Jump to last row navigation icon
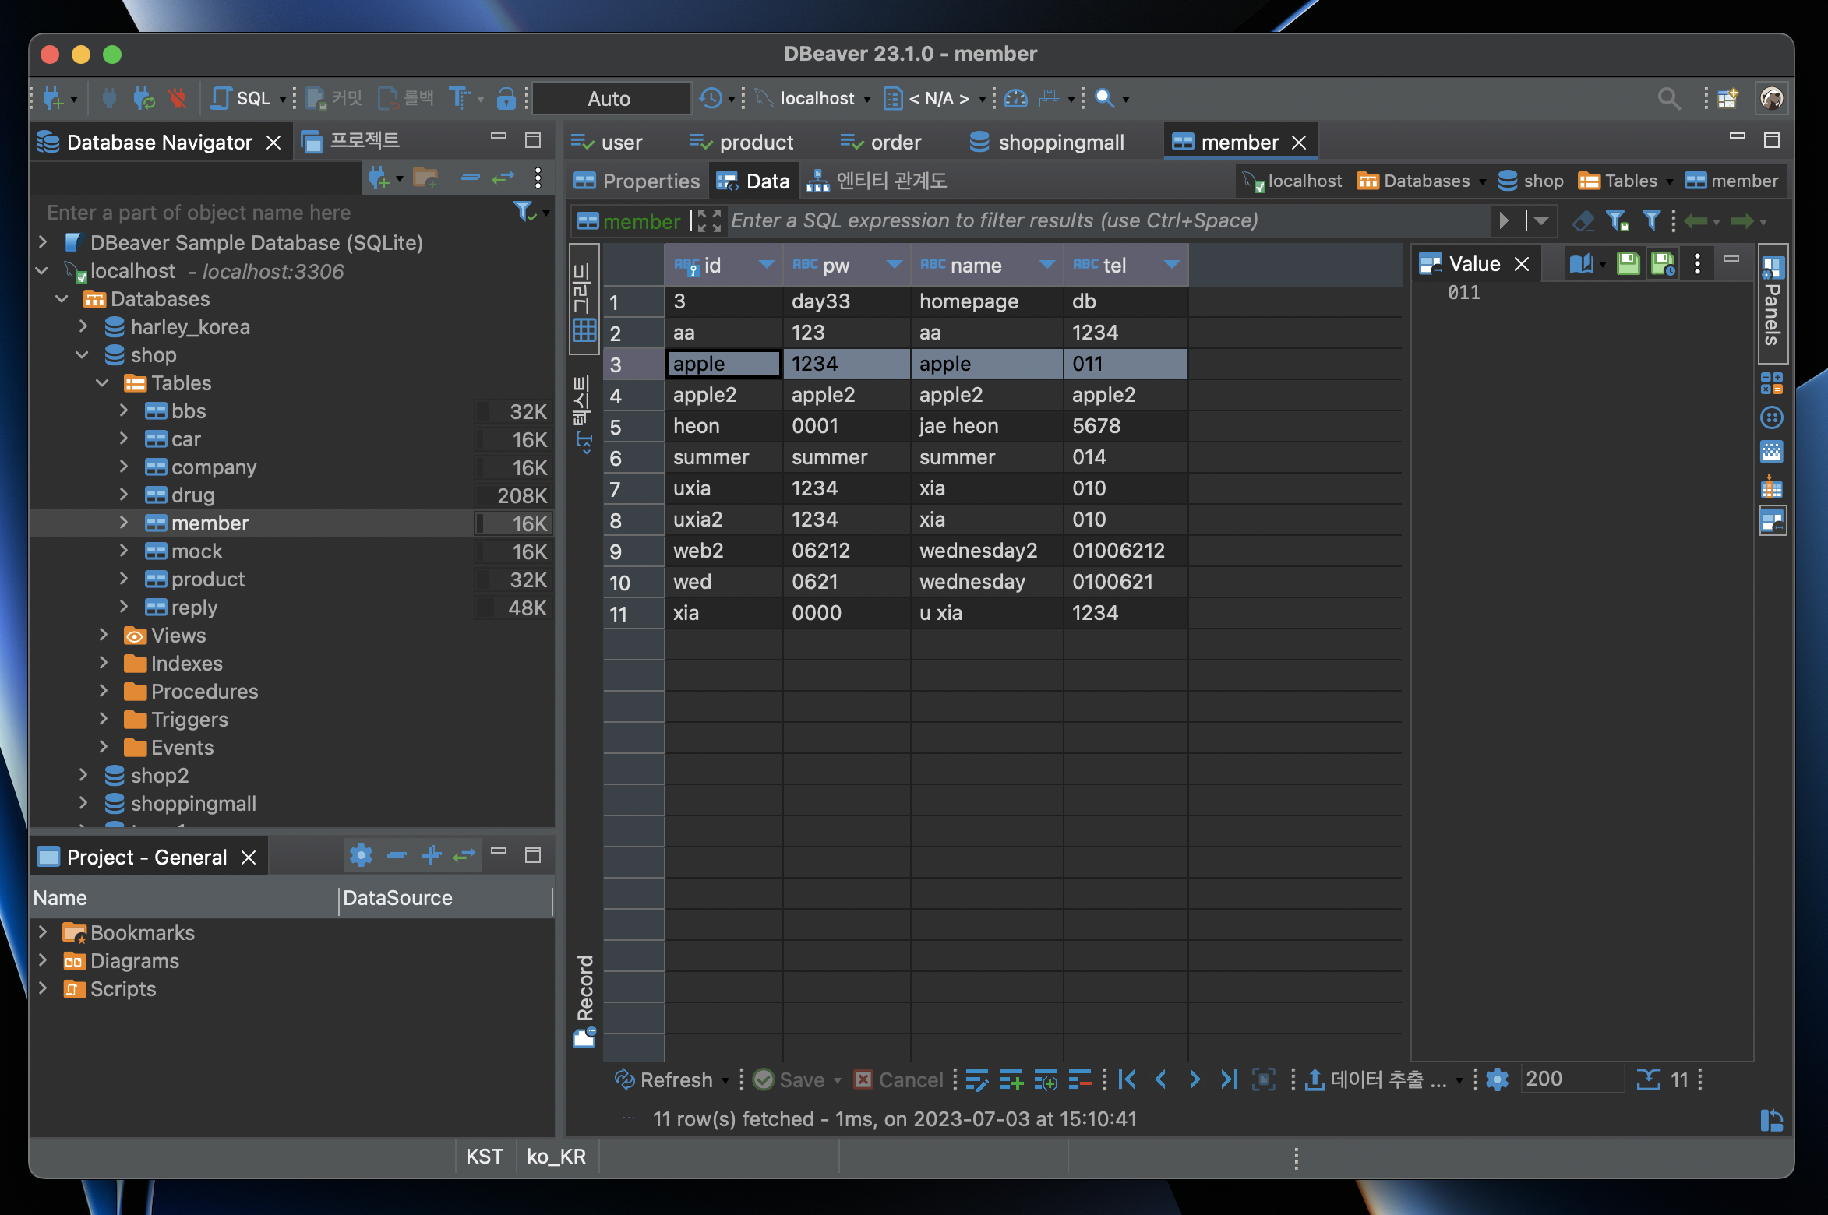The width and height of the screenshot is (1828, 1215). pos(1229,1079)
